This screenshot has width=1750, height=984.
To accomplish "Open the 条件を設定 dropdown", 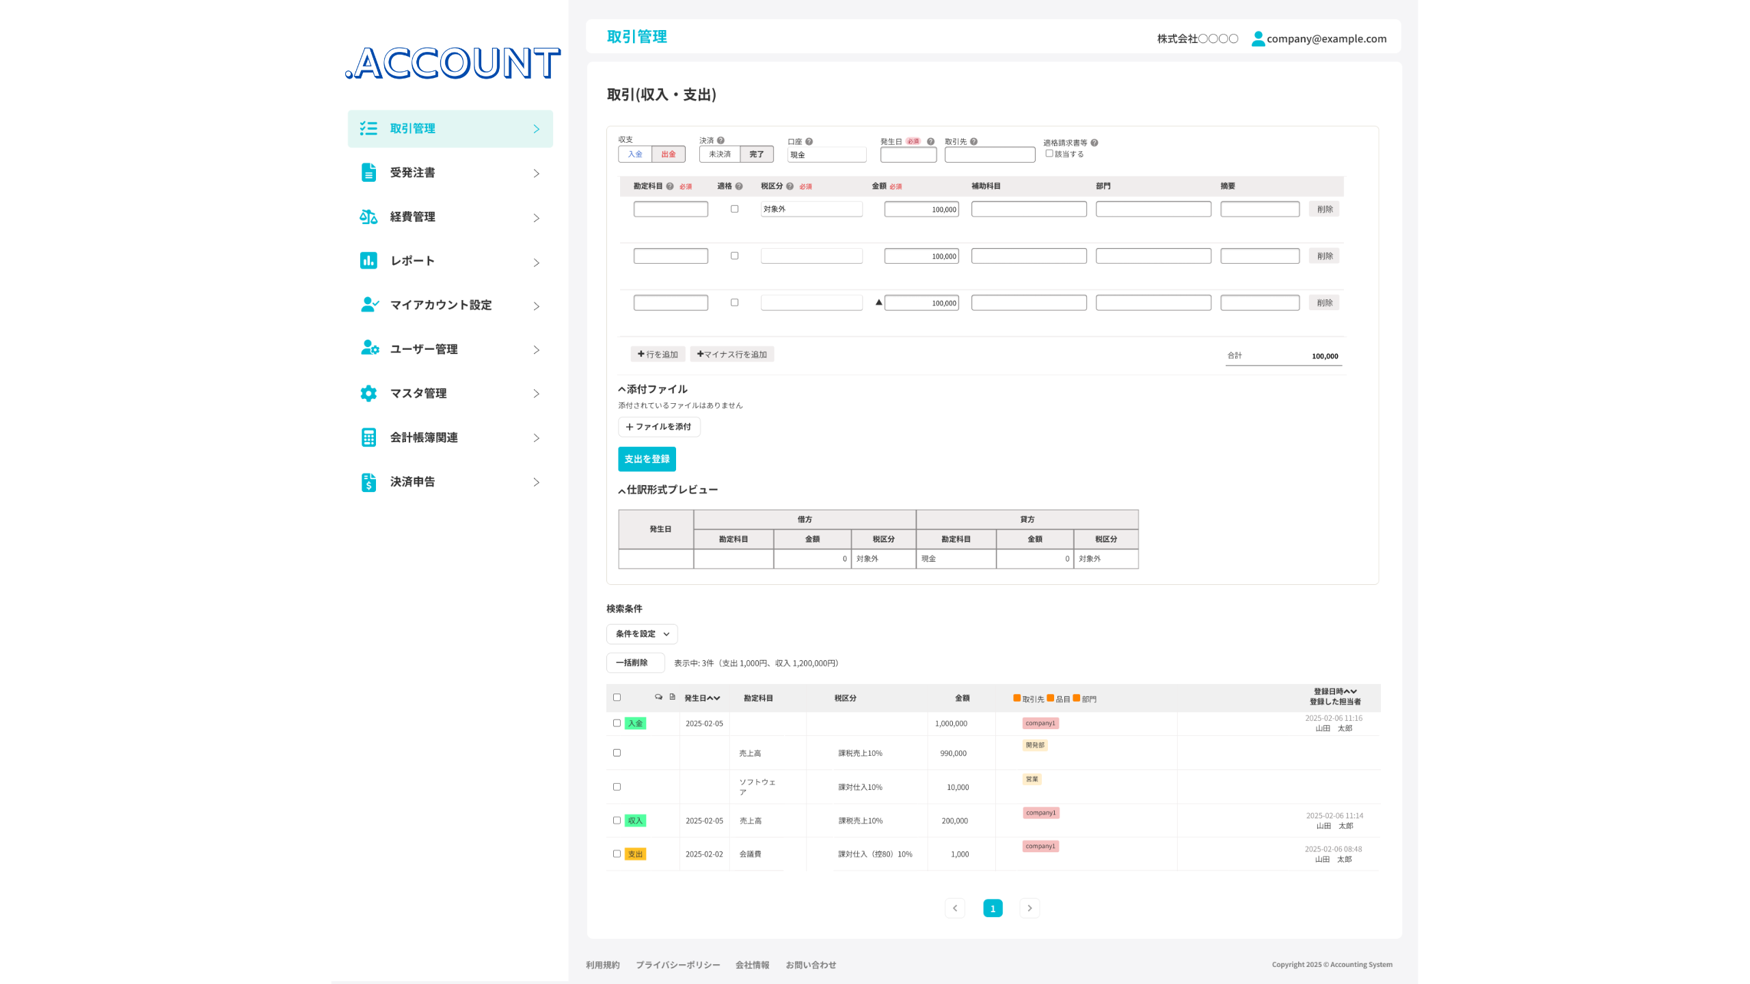I will point(642,634).
